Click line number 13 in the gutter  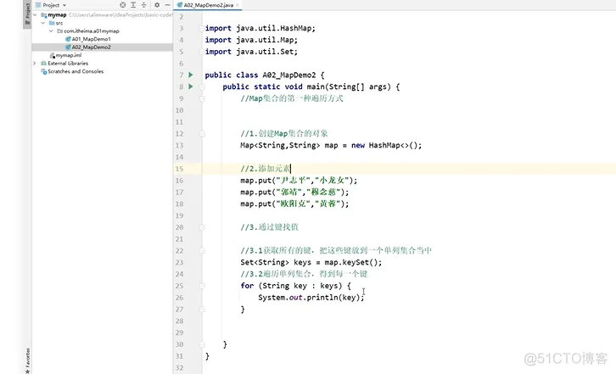point(179,145)
